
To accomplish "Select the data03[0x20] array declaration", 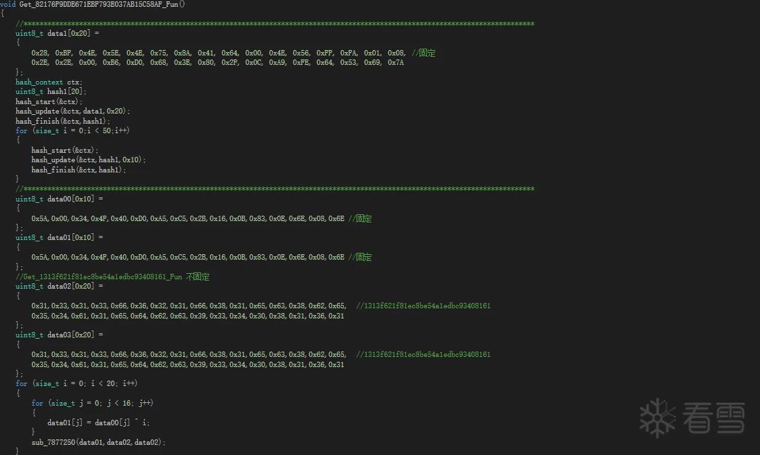I will click(59, 335).
